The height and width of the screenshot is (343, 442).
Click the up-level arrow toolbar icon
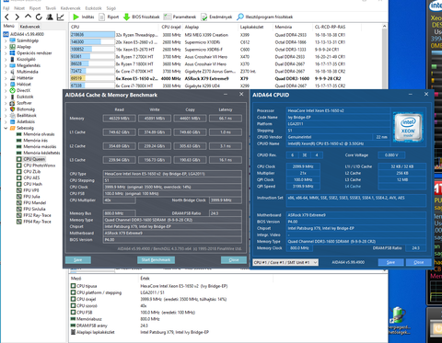tap(28, 17)
